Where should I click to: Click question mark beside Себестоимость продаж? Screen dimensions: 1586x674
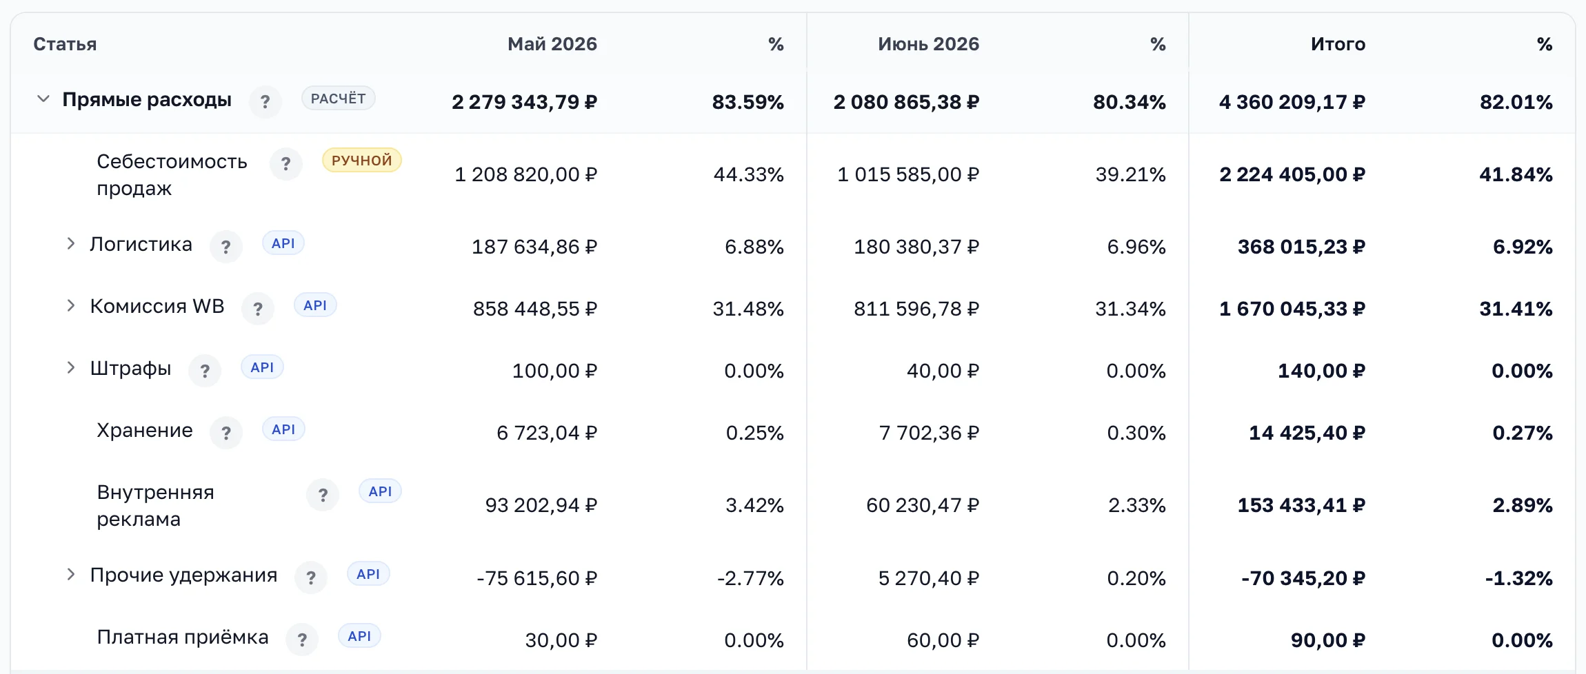pyautogui.click(x=285, y=164)
